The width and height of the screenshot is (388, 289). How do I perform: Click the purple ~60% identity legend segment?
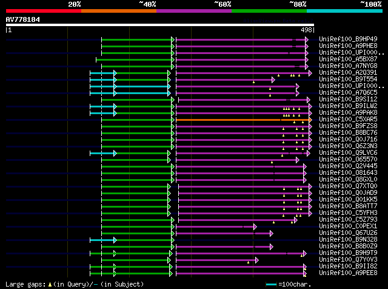click(x=194, y=11)
